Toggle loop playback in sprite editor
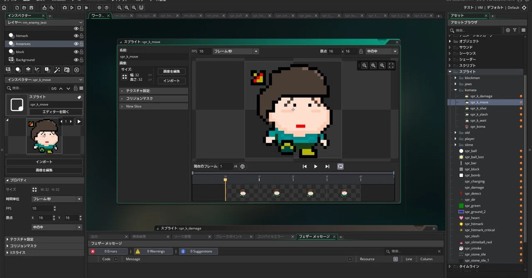 click(340, 166)
